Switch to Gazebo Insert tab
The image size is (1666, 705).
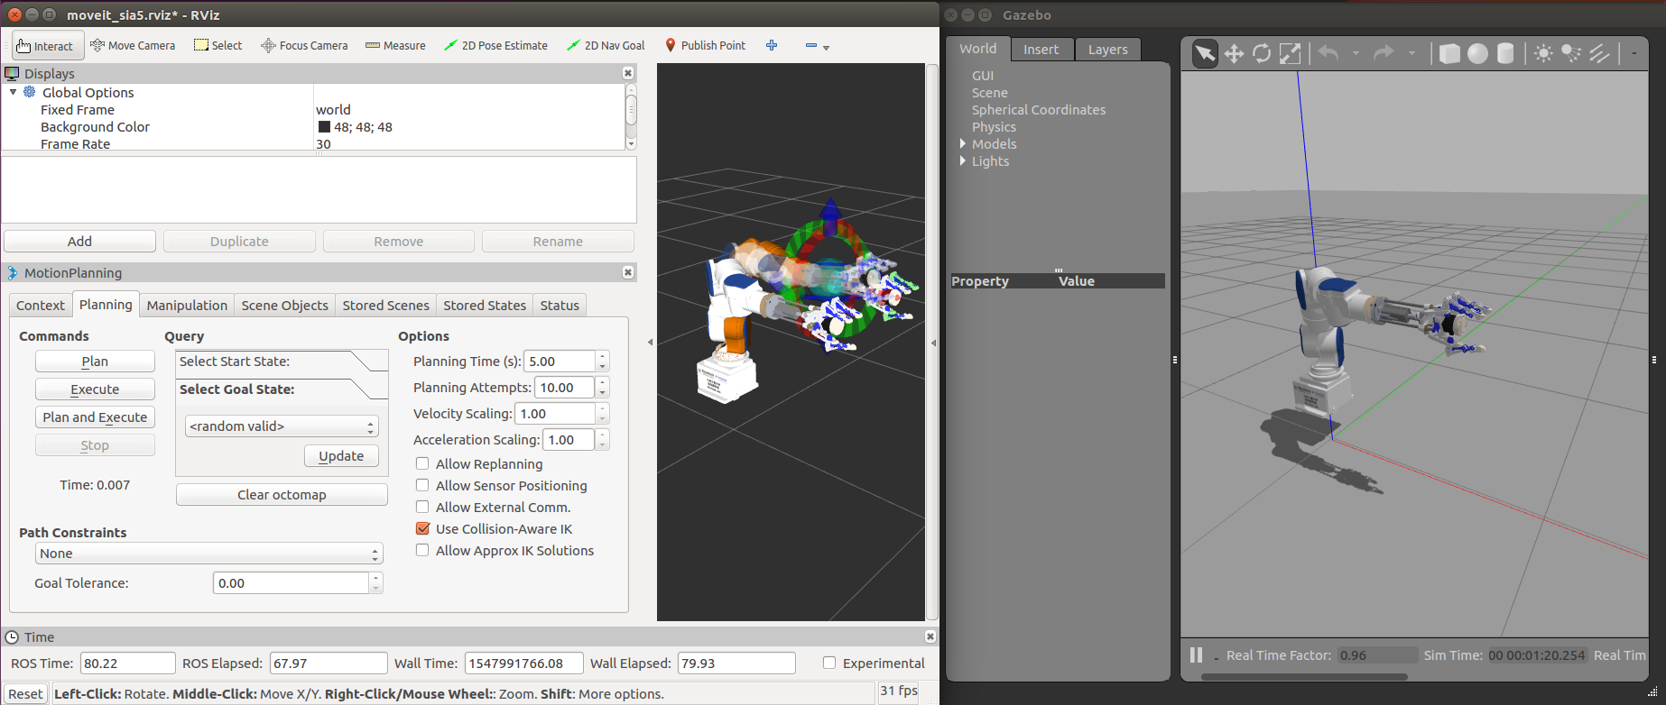[x=1041, y=50]
